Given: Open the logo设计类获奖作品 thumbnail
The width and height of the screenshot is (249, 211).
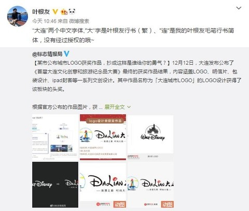Looking at the screenshot, I should tap(103, 138).
